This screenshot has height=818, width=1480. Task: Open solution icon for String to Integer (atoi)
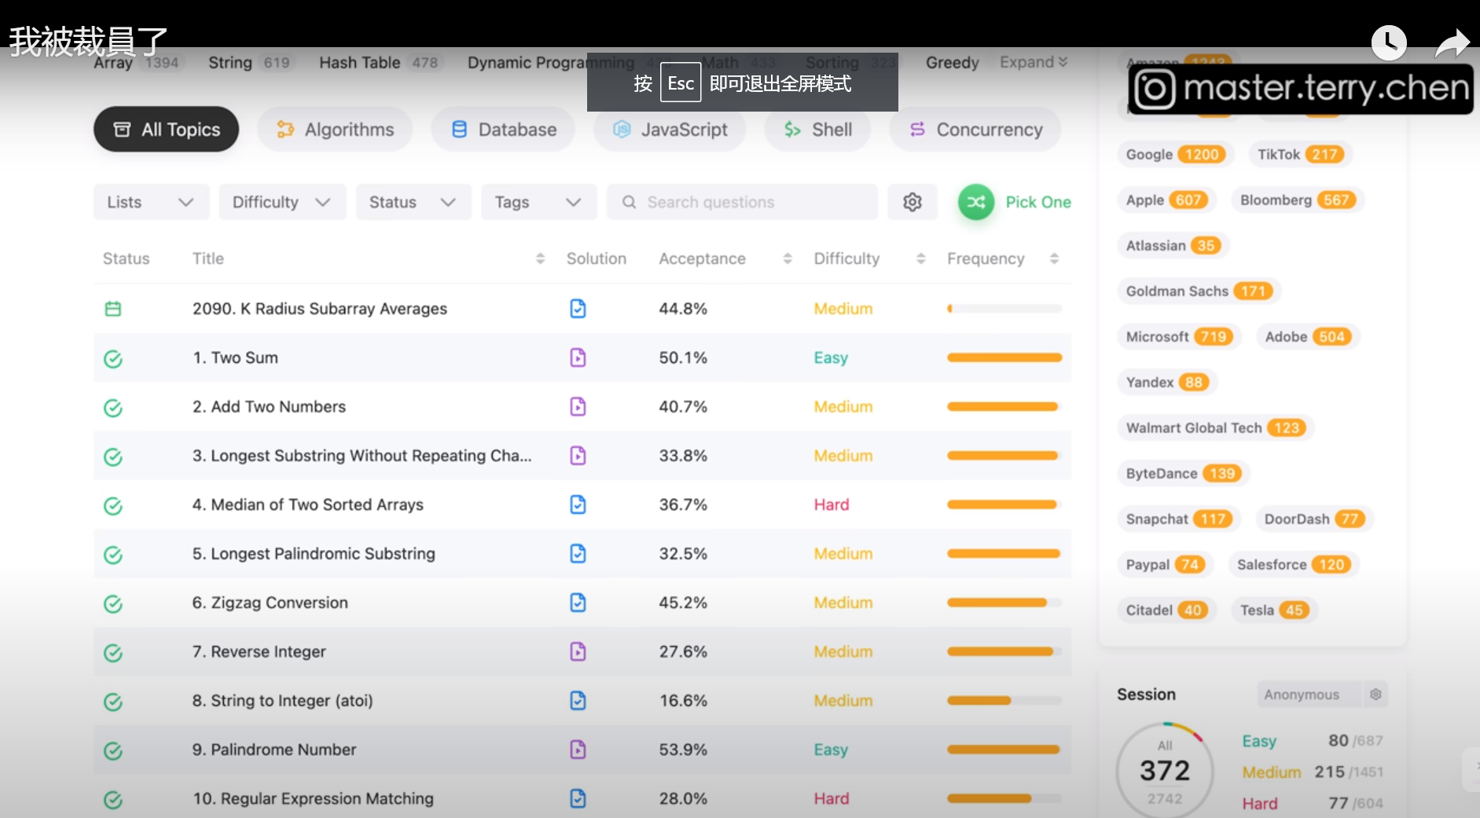[x=578, y=700]
